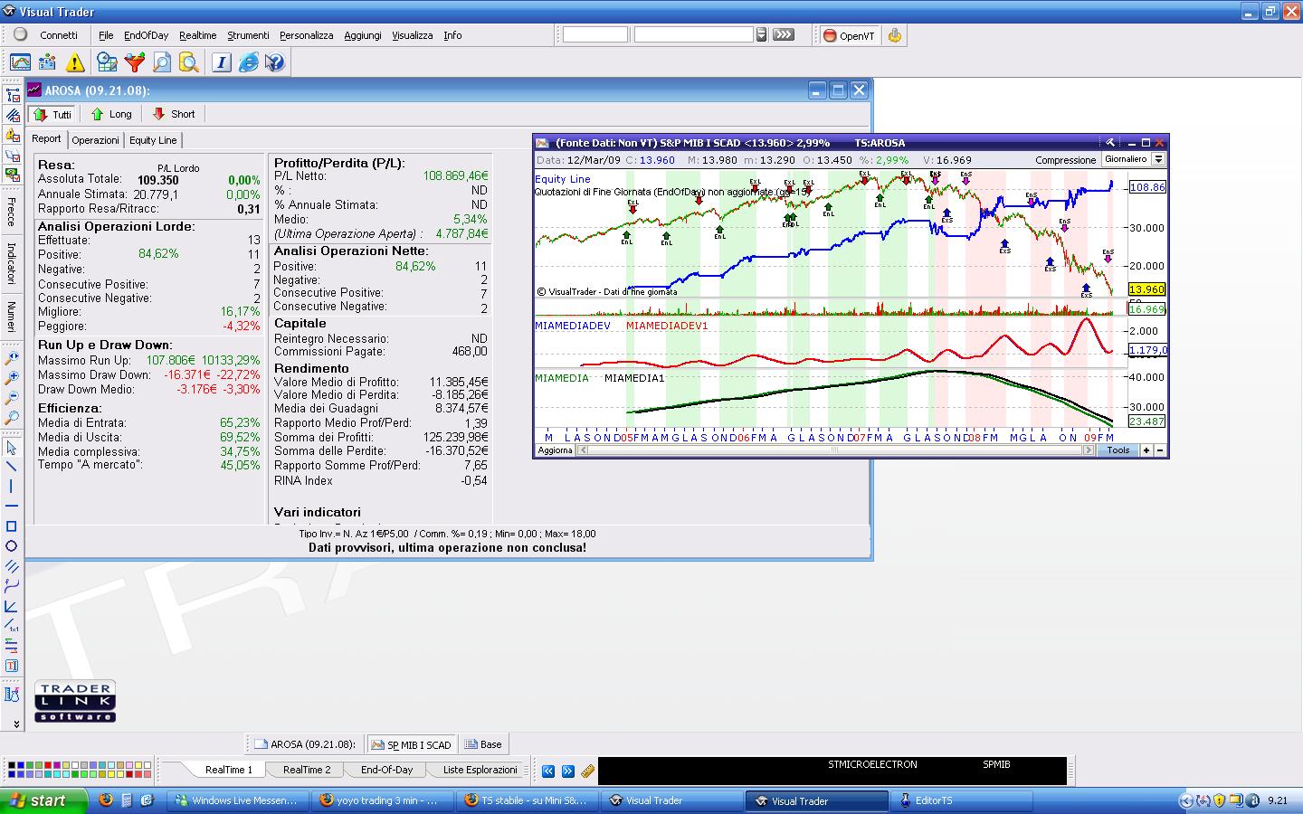Open the ranking podium icon in toolbar
The image size is (1303, 814).
[x=48, y=62]
